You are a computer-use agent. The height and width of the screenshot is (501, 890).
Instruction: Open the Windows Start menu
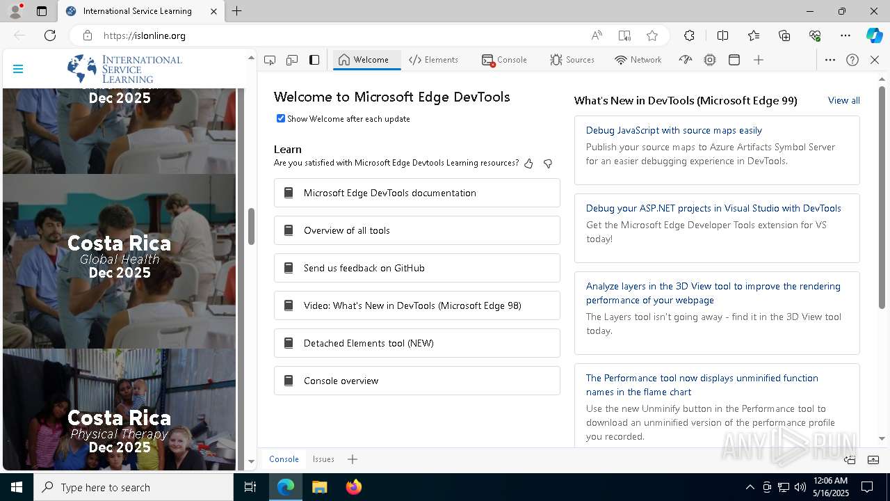[17, 487]
